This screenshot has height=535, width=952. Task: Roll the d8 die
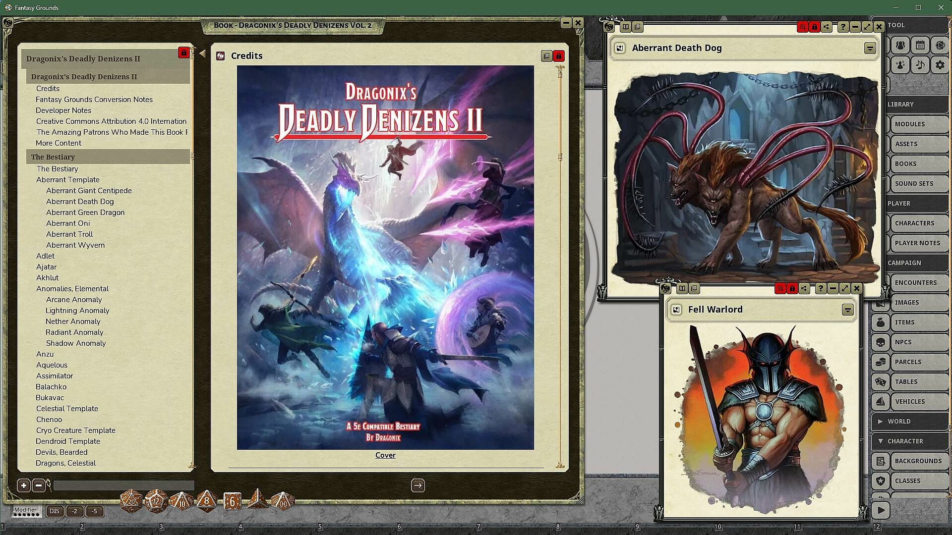point(207,501)
